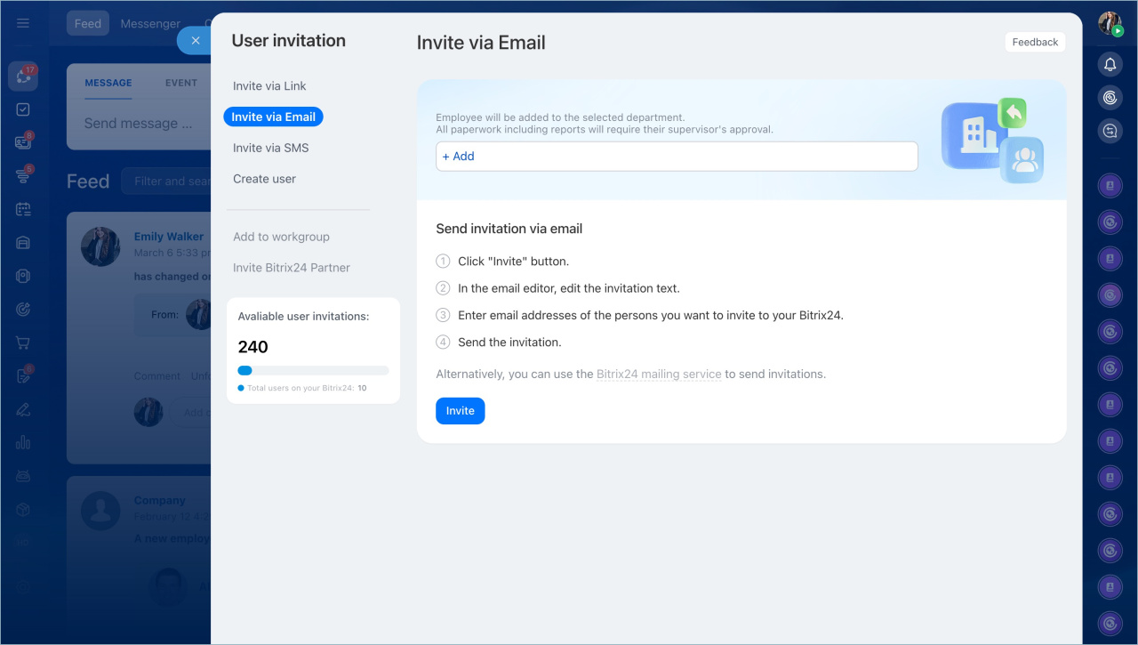This screenshot has width=1138, height=645.
Task: Open the hamburger main menu
Action: pos(23,23)
